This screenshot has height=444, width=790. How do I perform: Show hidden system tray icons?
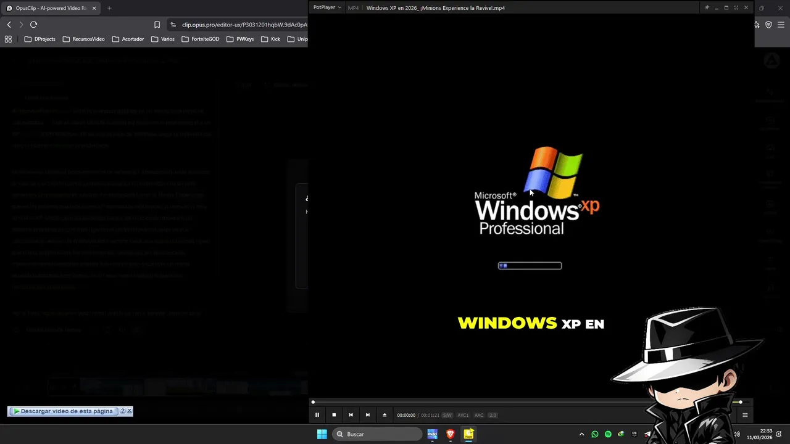pos(581,434)
